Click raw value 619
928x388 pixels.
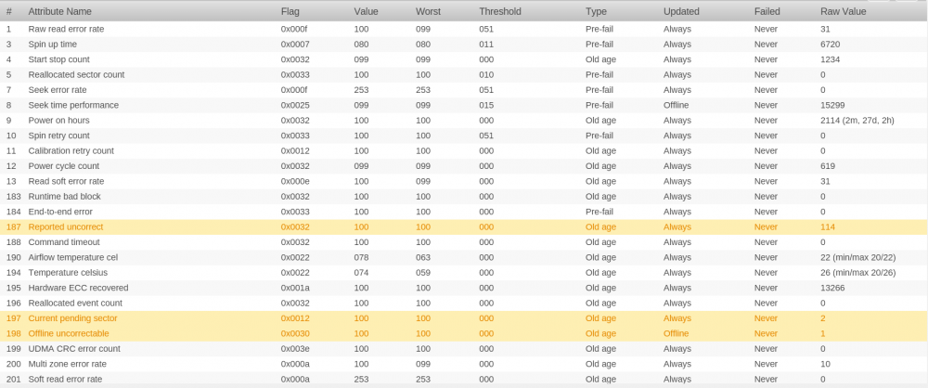pos(828,166)
